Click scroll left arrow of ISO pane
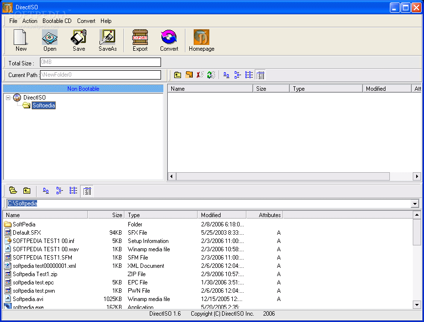 (171, 176)
